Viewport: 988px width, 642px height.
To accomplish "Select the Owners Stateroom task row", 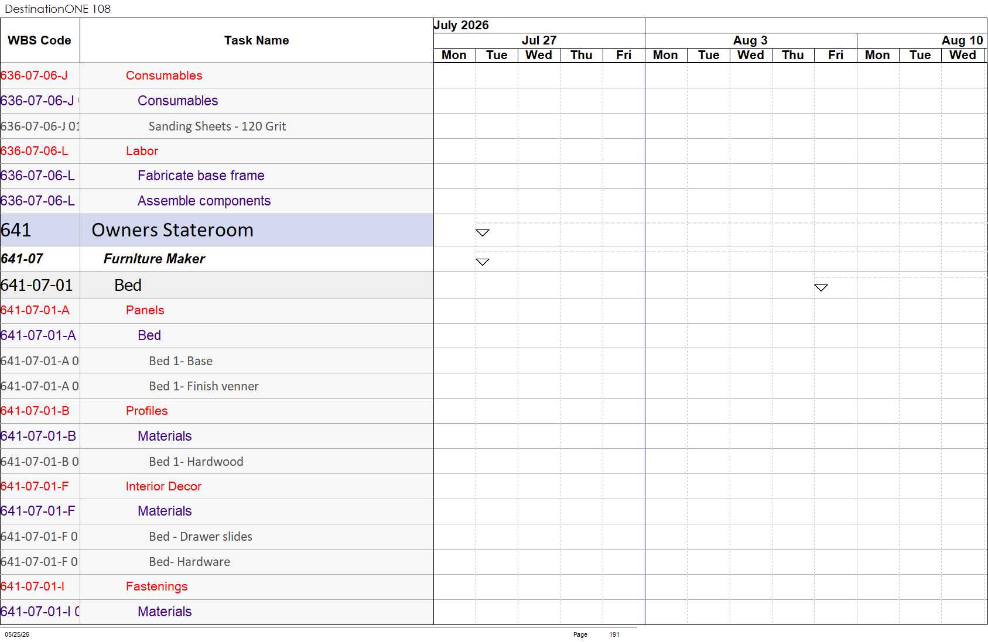I will [x=217, y=230].
